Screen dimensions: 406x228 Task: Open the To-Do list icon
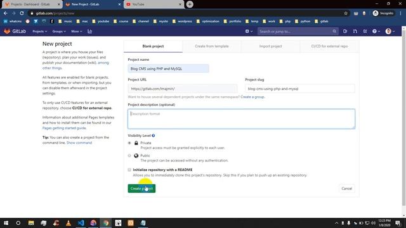tap(365, 31)
